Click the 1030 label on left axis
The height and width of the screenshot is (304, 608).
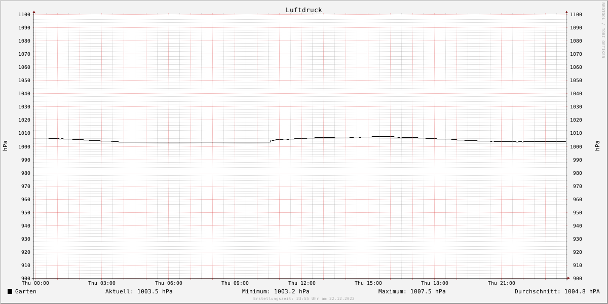tap(24, 107)
